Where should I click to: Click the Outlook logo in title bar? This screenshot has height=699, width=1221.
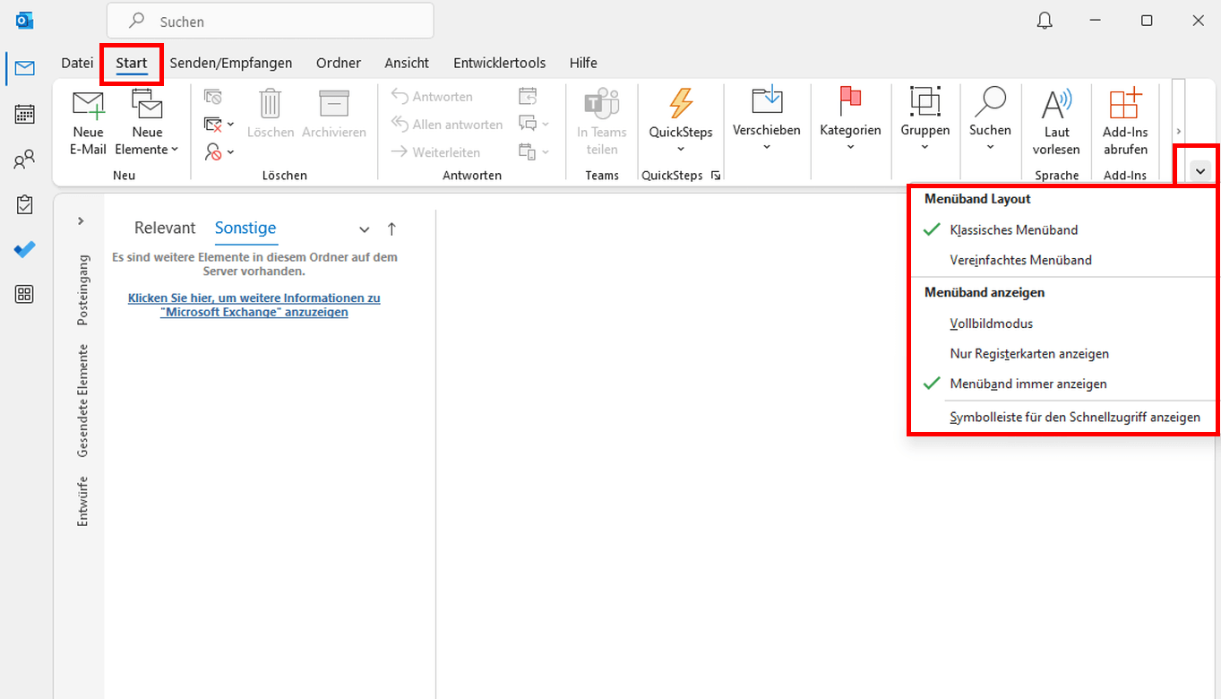coord(24,21)
